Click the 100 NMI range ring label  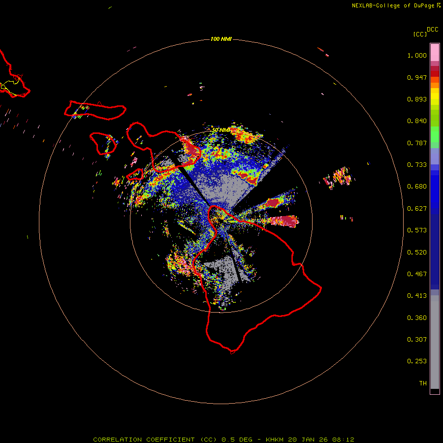tap(221, 39)
